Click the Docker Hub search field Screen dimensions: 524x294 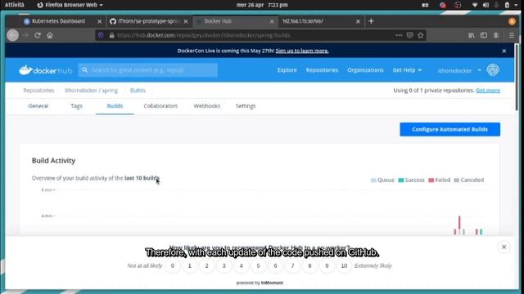(148, 70)
